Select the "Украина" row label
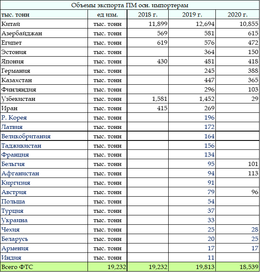This screenshot has width=260, height=272. 14,220
